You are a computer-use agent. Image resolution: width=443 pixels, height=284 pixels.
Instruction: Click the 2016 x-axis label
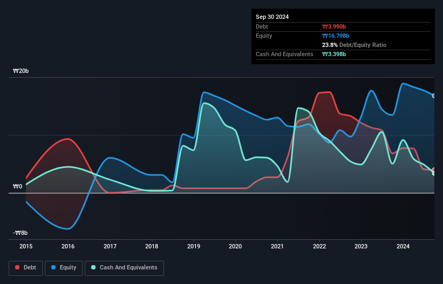coord(68,246)
